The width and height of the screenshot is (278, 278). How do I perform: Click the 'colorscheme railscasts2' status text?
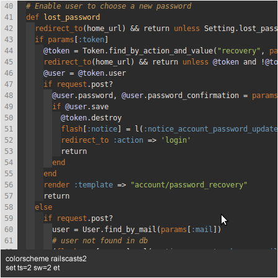coord(46,259)
